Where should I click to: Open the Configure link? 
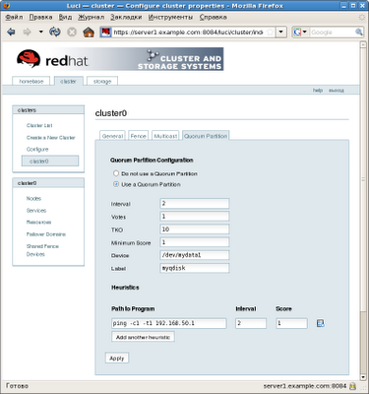coord(37,150)
